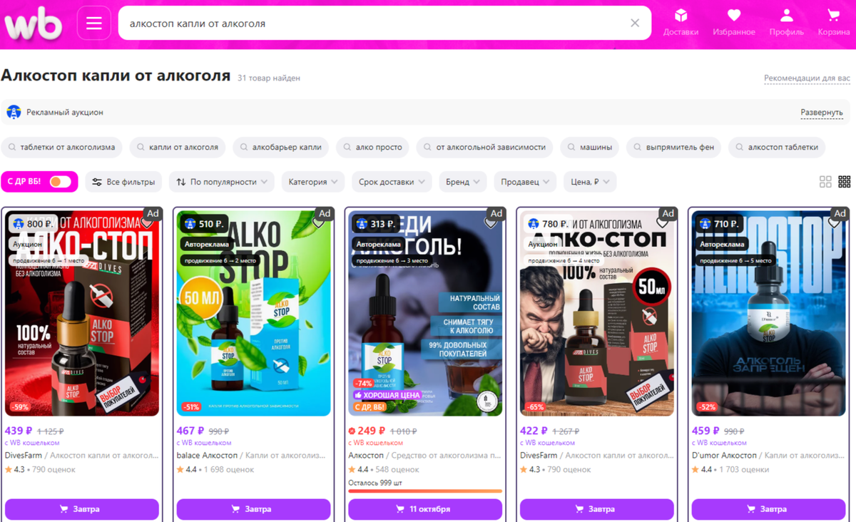
Task: Click 31 товар найден count text
Action: point(269,78)
